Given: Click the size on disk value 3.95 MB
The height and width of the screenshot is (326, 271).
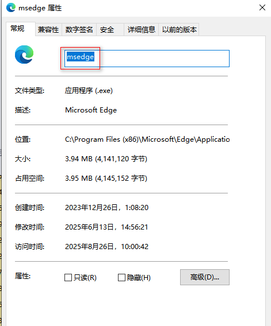Looking at the screenshot, I should 106,178.
